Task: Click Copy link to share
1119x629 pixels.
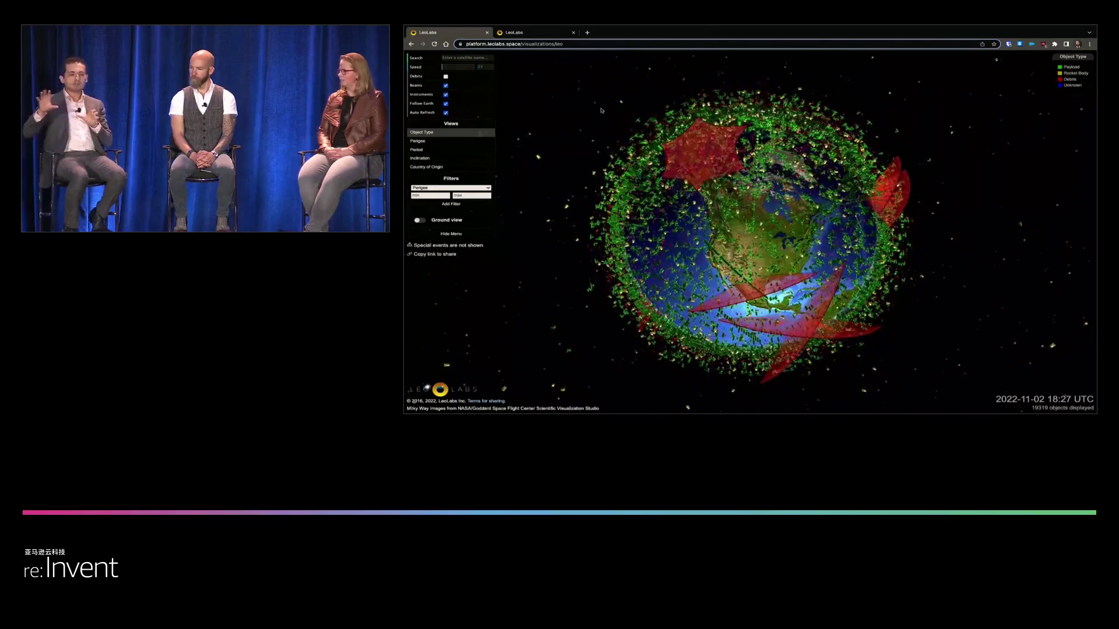Action: tap(435, 254)
